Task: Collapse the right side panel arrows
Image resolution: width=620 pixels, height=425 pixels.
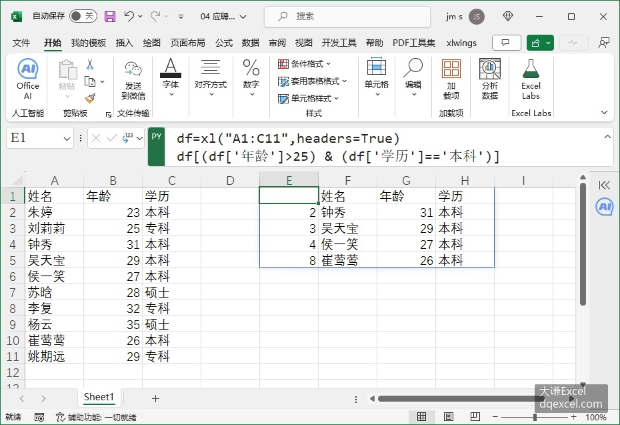Action: point(604,185)
